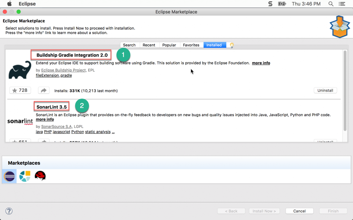This screenshot has height=220, width=353.
Task: Open the Apple menu
Action: 10,4
